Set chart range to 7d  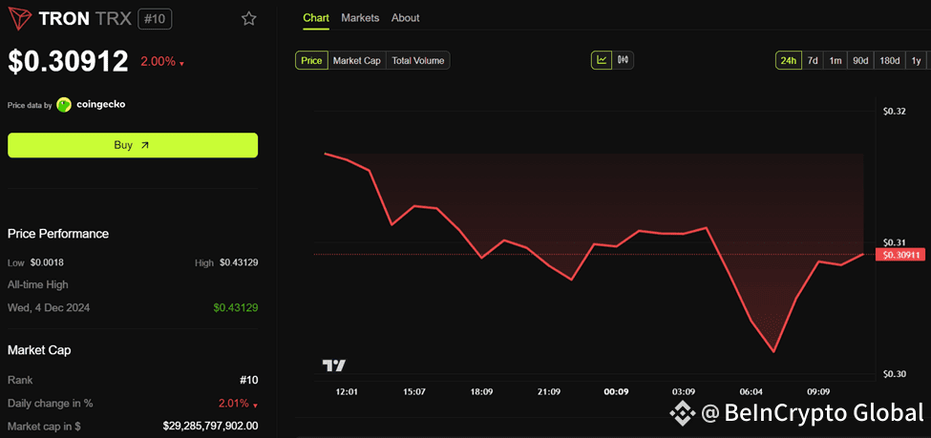[x=813, y=60]
